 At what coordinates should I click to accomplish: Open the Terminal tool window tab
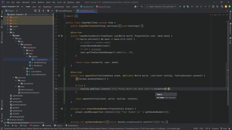coord(47,126)
